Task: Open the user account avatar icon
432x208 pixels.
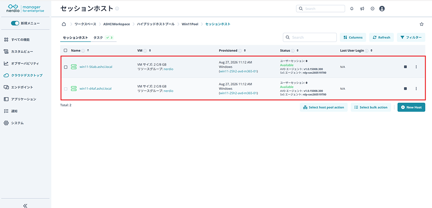Action: coord(382,9)
